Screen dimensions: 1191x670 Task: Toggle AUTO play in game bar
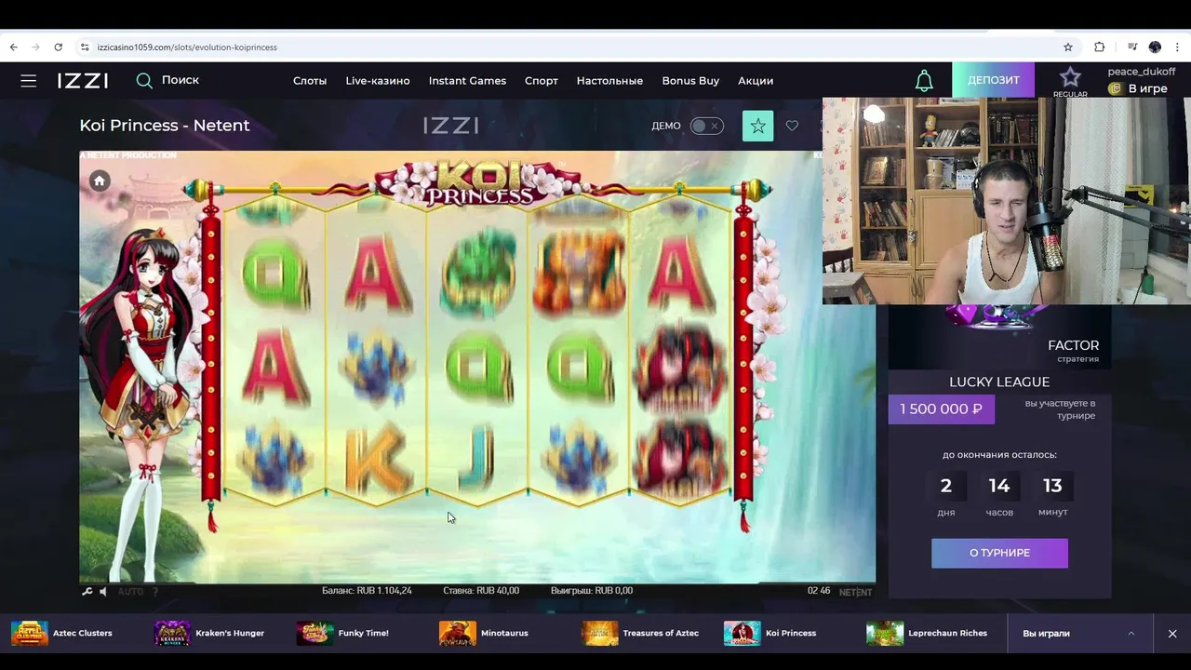[x=130, y=591]
